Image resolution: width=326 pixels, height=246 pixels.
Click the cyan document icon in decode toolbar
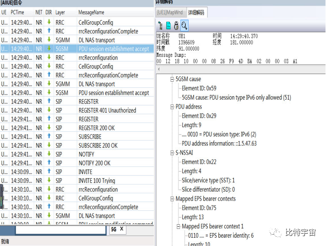point(168,25)
